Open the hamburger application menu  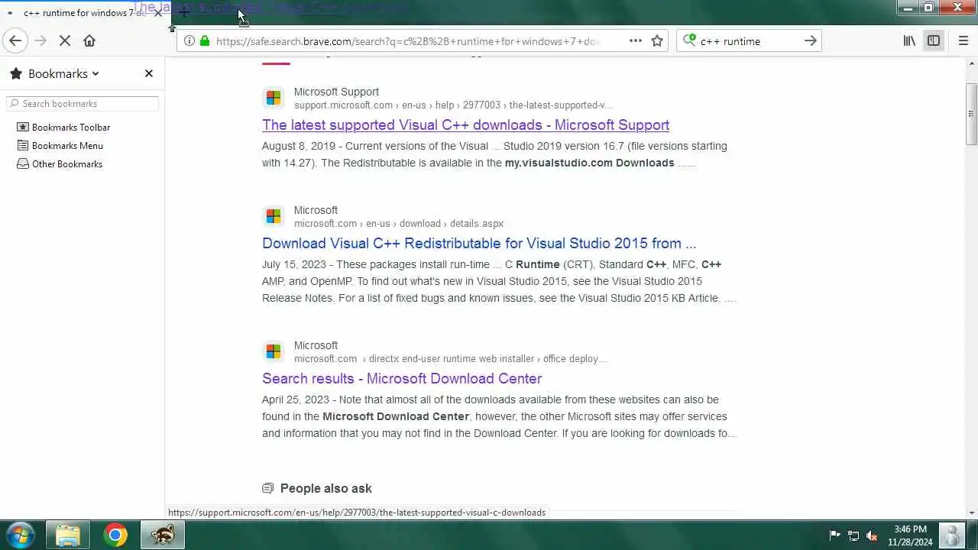(963, 41)
